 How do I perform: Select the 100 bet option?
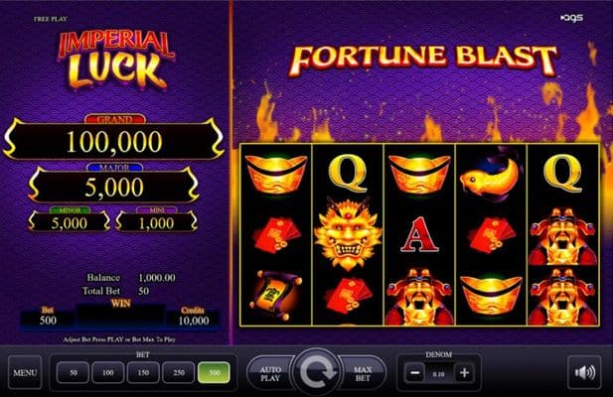tap(108, 372)
